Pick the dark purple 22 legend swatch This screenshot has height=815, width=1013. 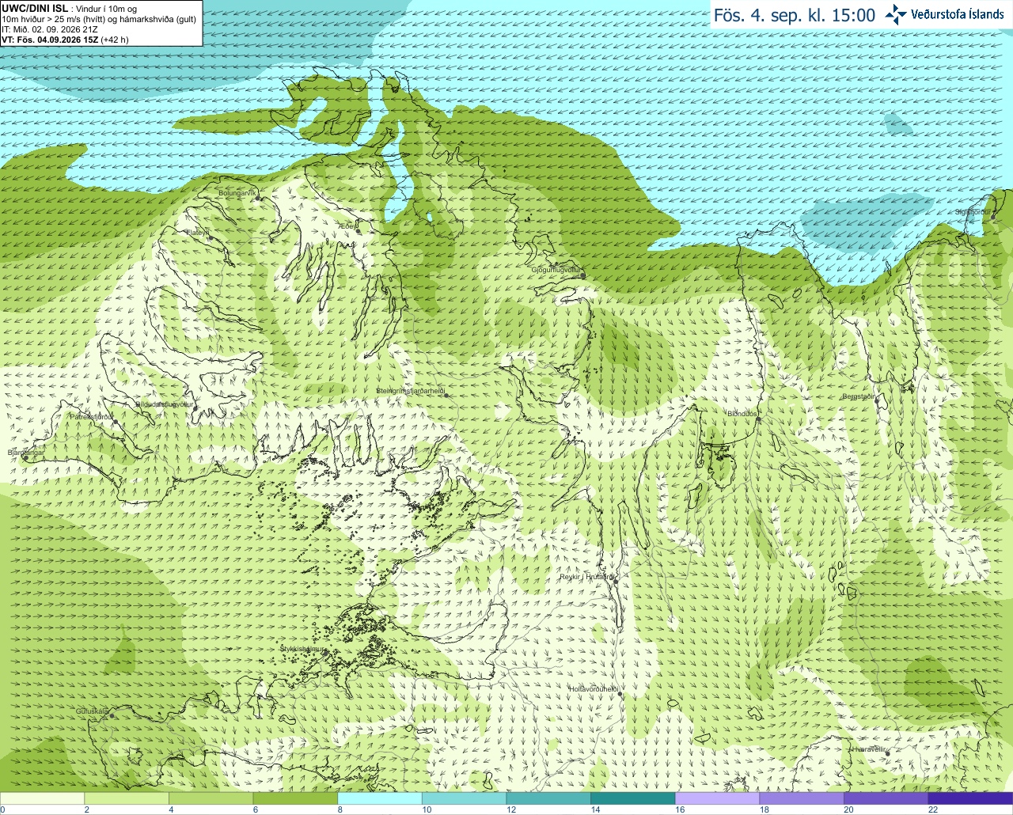(970, 798)
